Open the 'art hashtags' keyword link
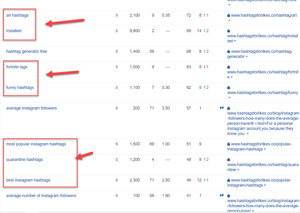The image size is (300, 213). [x=17, y=15]
